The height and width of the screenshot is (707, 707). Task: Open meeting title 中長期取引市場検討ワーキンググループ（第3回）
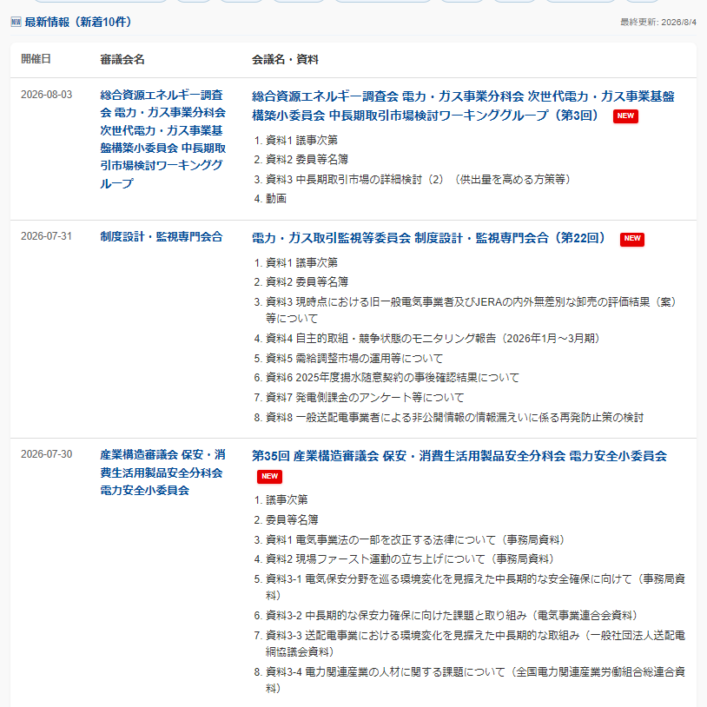tap(463, 106)
